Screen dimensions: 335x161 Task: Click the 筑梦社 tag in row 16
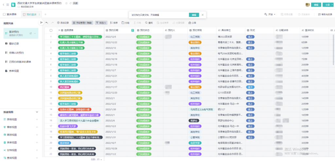click(194, 121)
